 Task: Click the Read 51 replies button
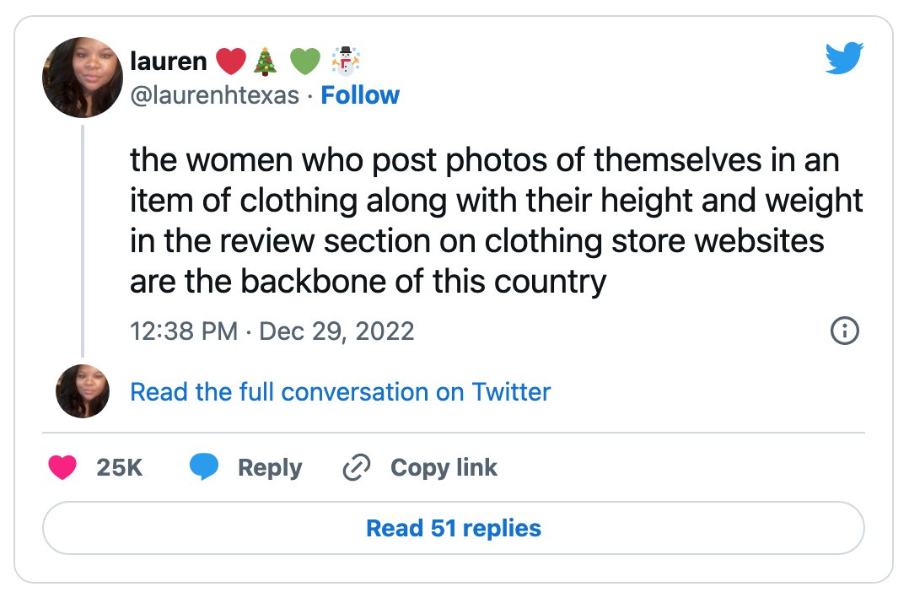tap(454, 528)
